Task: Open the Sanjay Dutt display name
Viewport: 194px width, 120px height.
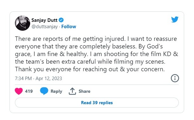Action: tap(44, 20)
